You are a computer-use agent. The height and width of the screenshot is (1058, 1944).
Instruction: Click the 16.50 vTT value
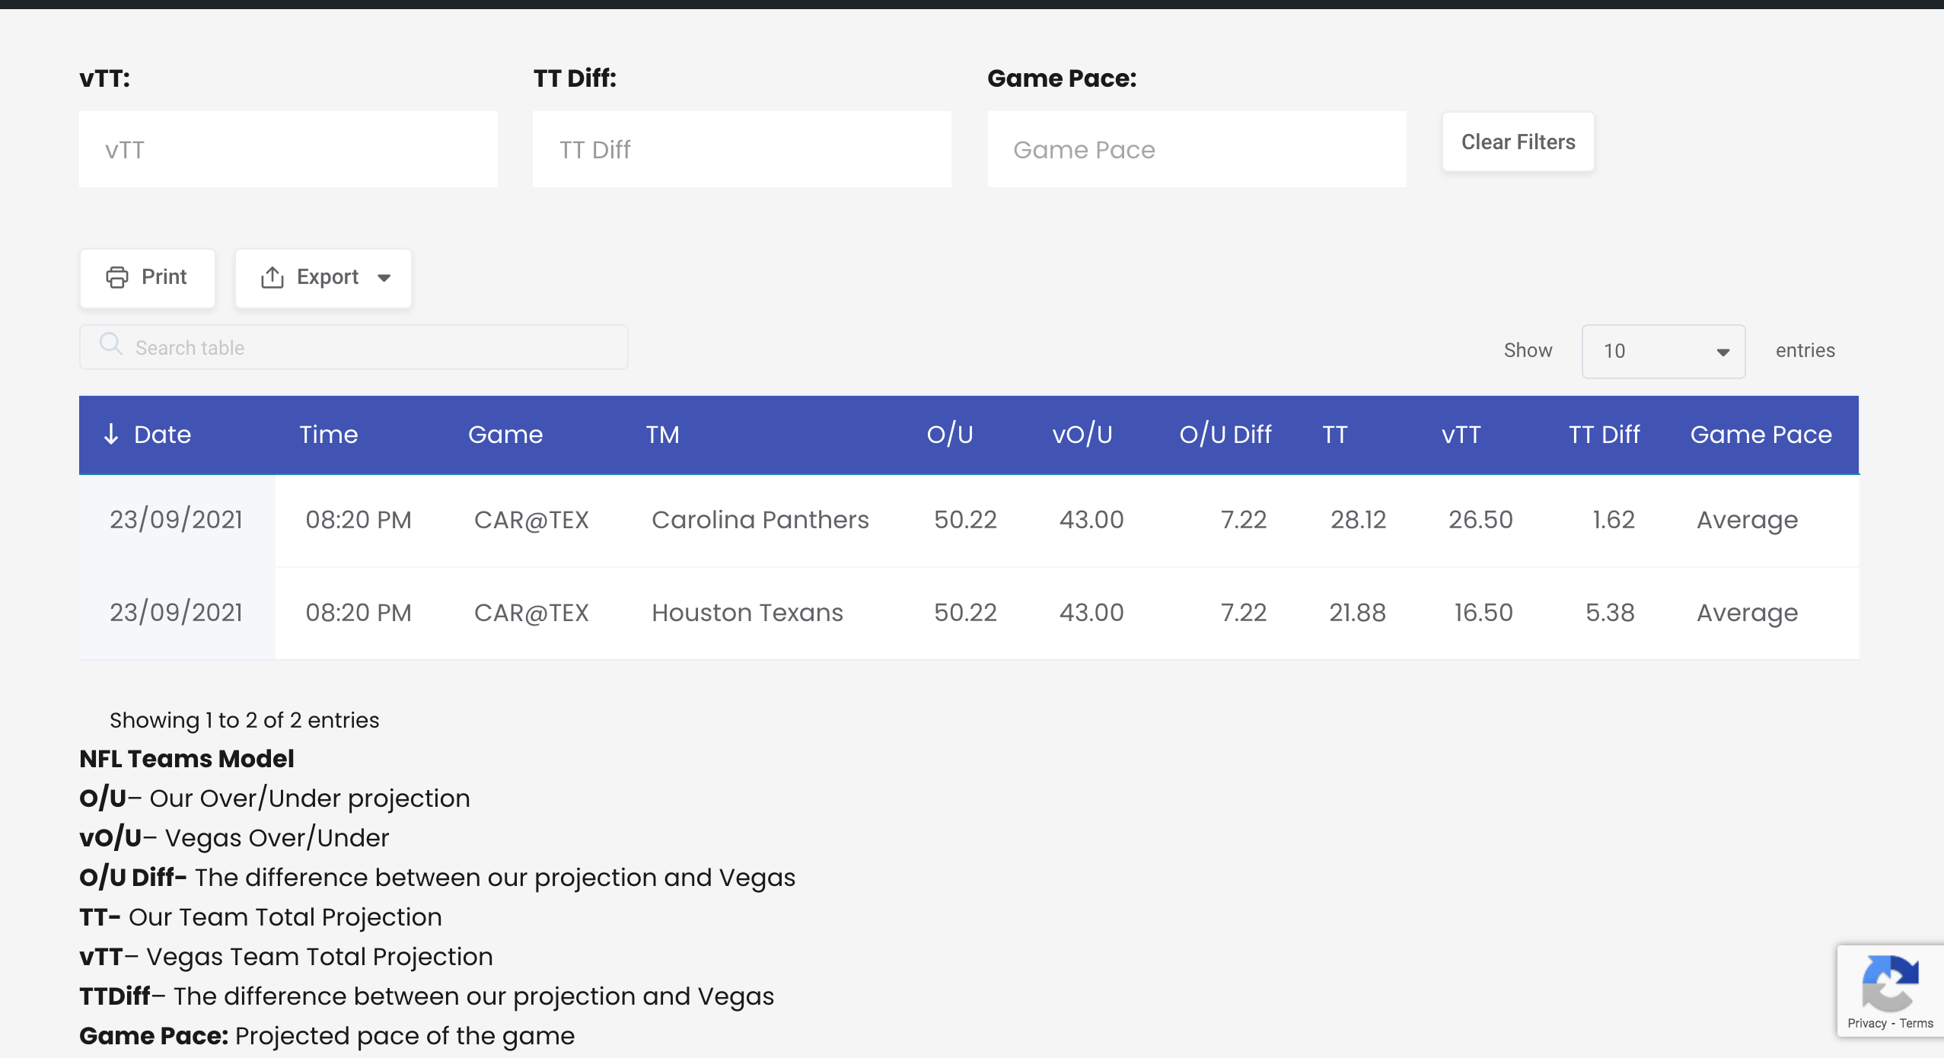pos(1483,613)
